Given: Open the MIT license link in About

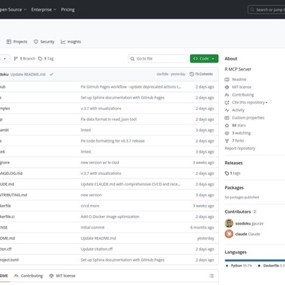Looking at the screenshot, I should 242,87.
